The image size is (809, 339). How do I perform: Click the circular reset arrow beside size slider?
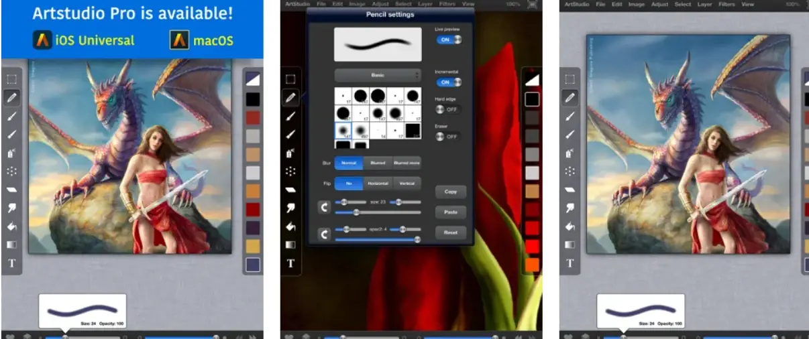tap(324, 207)
